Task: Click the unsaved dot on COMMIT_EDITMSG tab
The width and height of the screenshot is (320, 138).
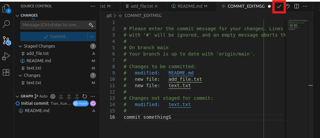Action: [269, 6]
